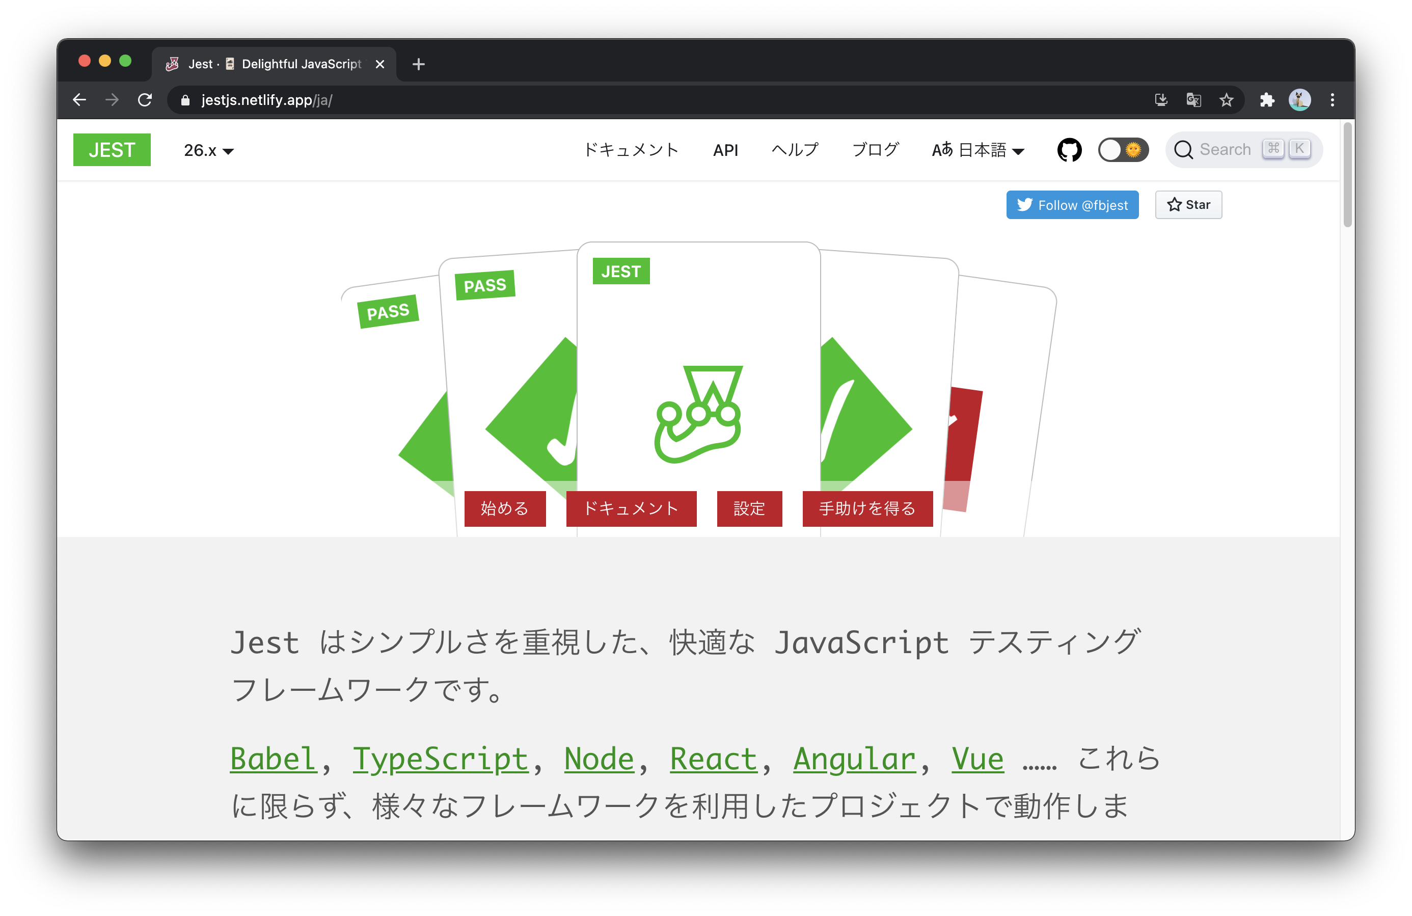Click the GitHub Octocat icon
1412x916 pixels.
[1070, 150]
